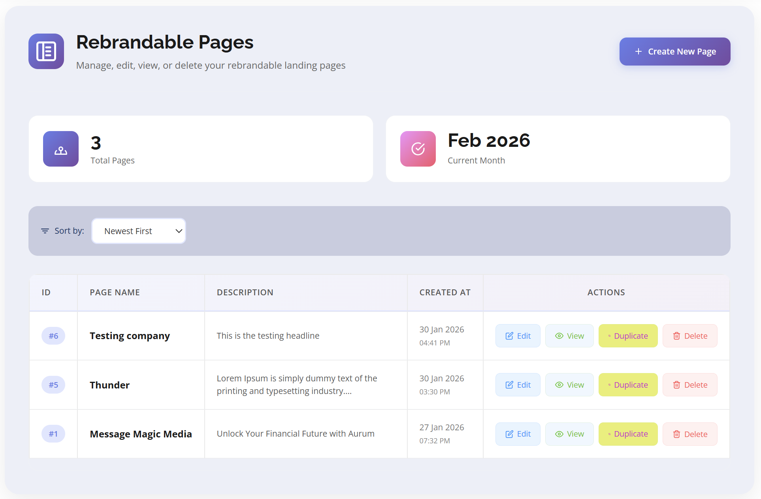The width and height of the screenshot is (761, 499).
Task: Edit the Testing company page
Action: coord(518,336)
